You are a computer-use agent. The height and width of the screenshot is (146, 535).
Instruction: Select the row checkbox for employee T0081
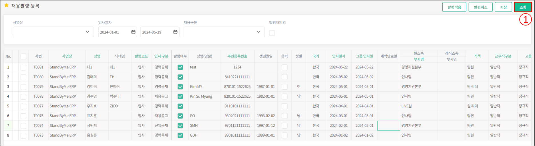click(23, 67)
